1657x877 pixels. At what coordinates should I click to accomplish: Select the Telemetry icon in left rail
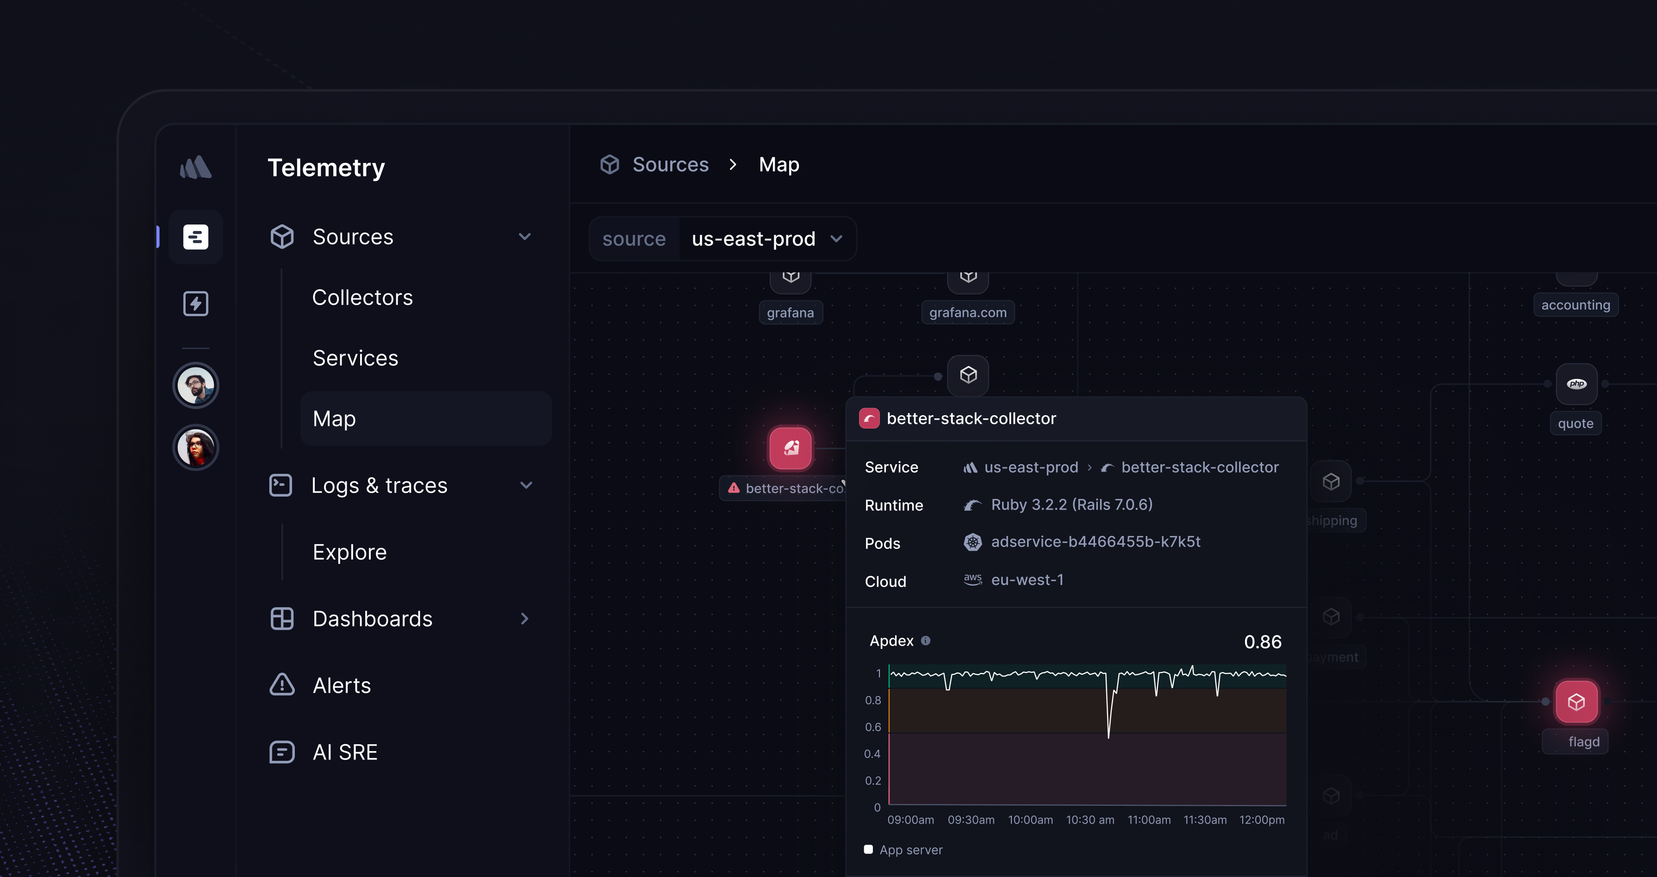195,236
